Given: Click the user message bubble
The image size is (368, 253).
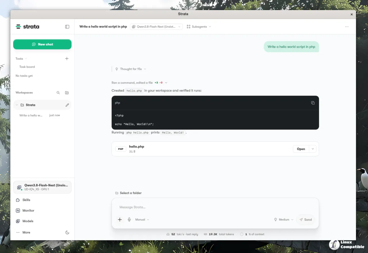Looking at the screenshot, I should click(291, 47).
